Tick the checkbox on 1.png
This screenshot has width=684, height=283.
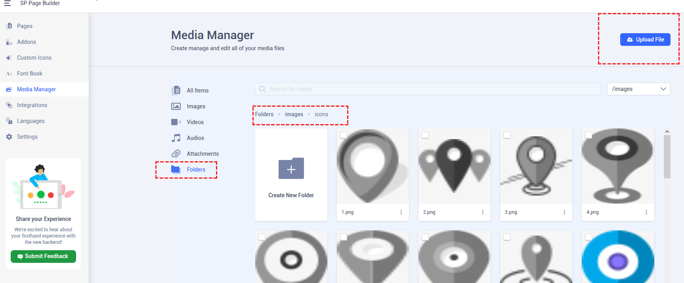(344, 135)
